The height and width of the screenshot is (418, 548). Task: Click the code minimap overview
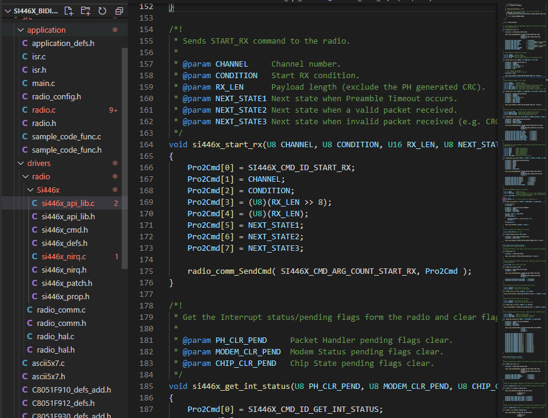tap(524, 210)
